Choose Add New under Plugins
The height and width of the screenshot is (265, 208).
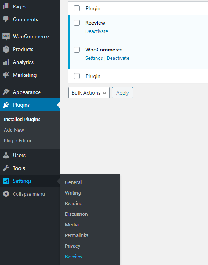[x=14, y=130]
